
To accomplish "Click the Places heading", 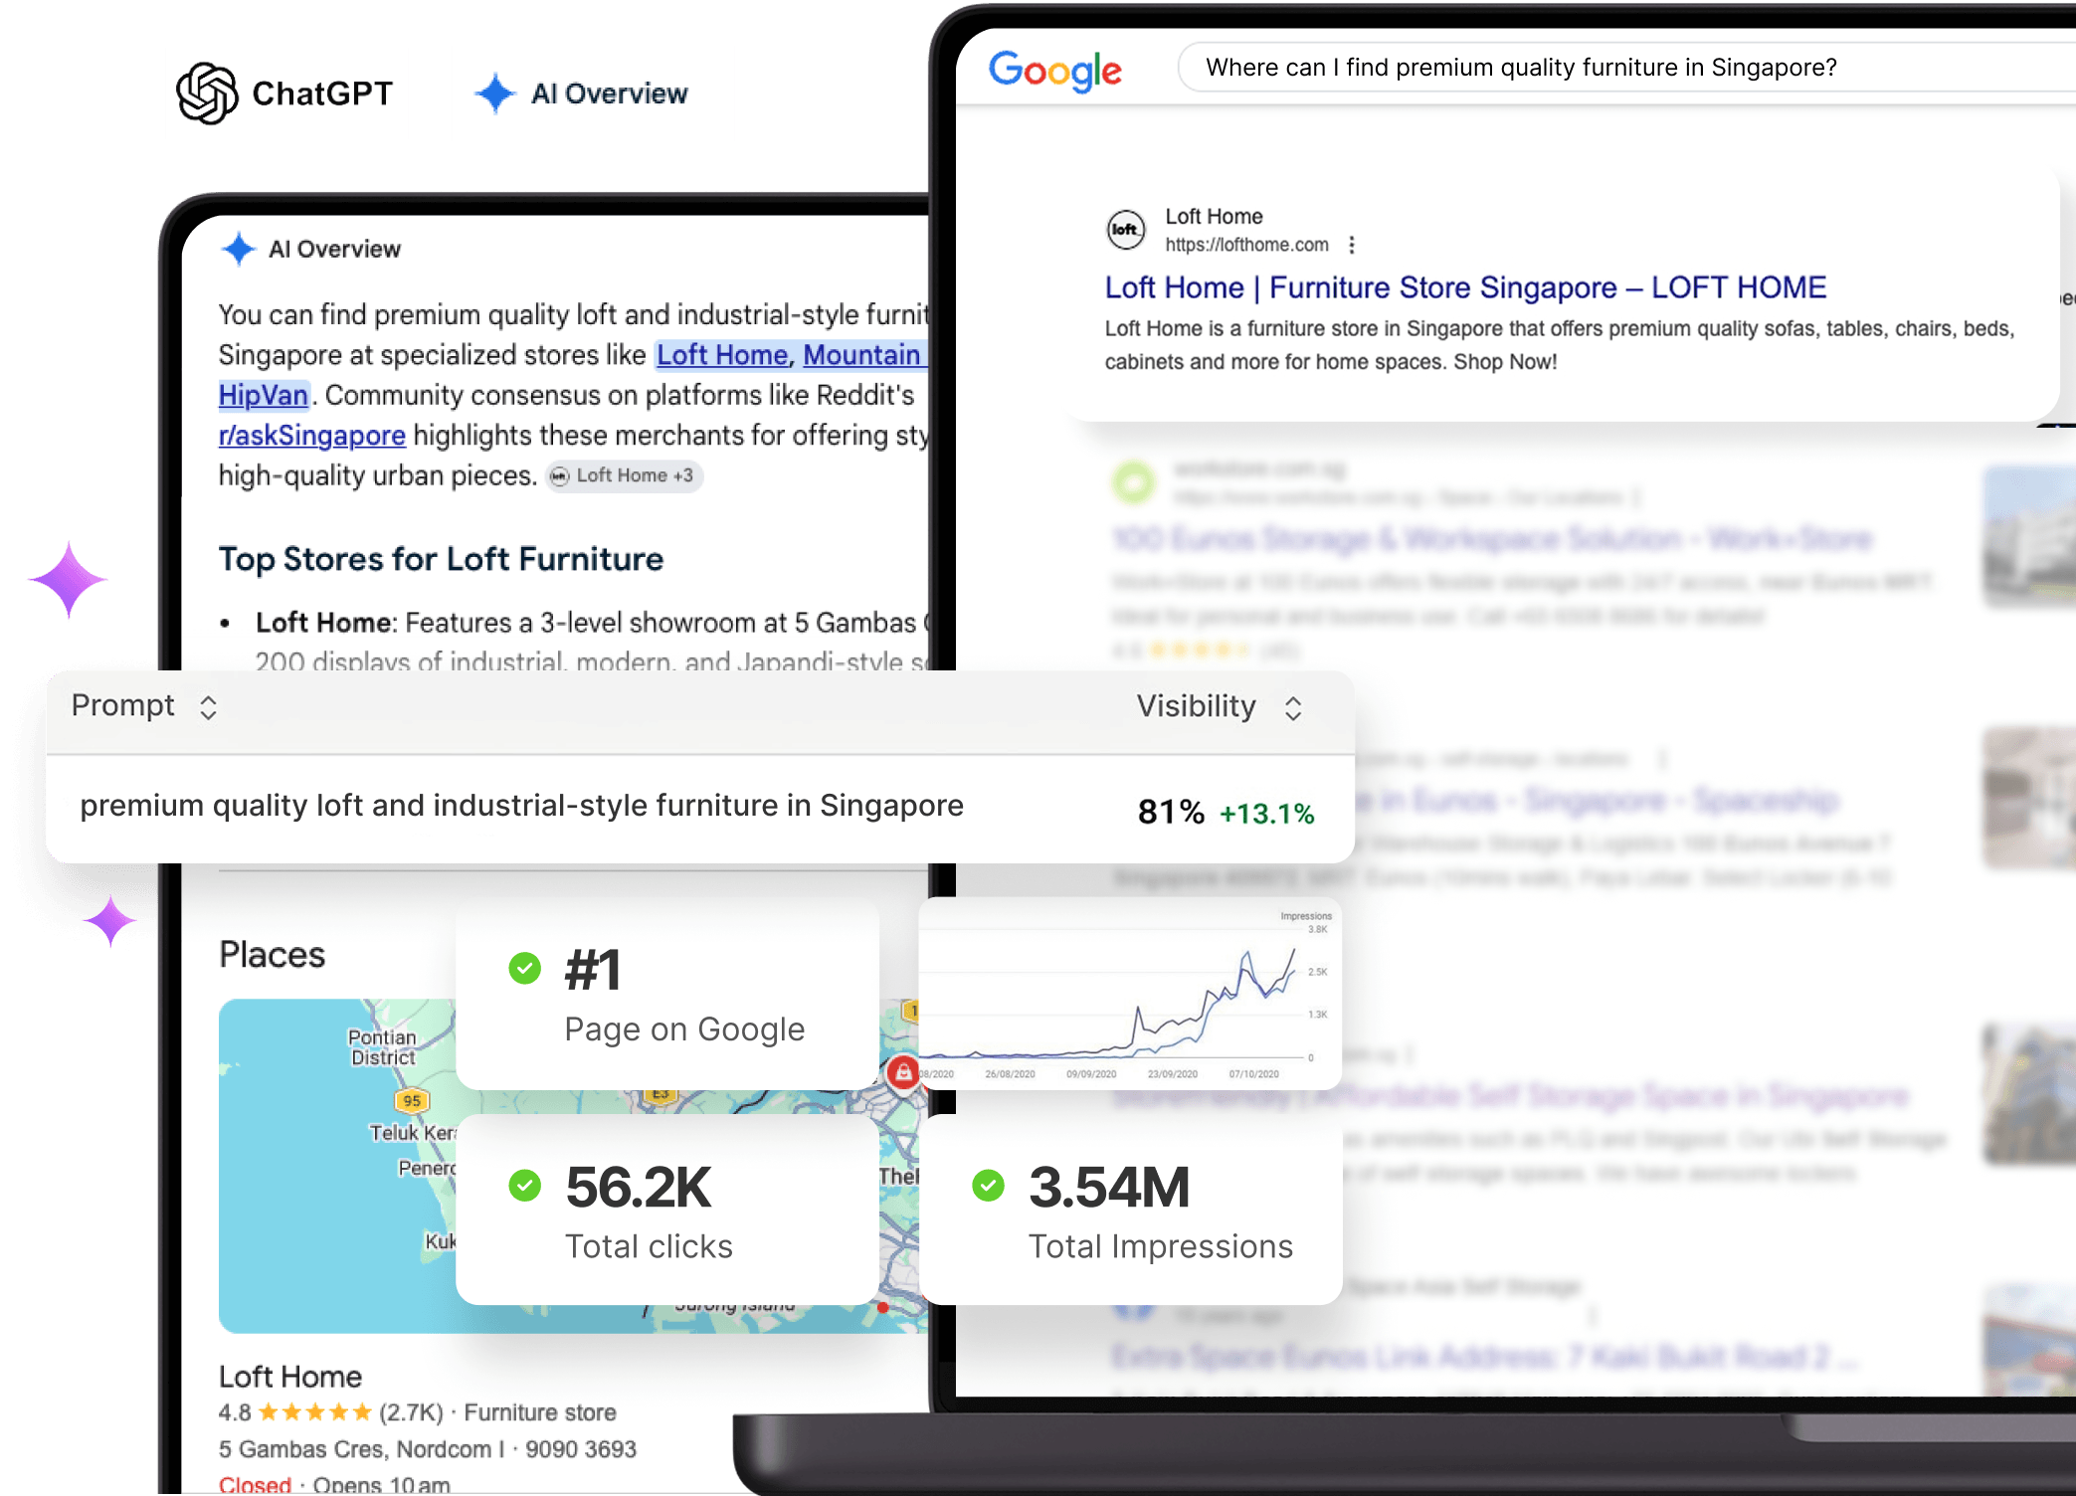I will coord(272,955).
